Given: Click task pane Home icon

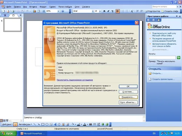Looking at the screenshot, I should click(159, 20).
